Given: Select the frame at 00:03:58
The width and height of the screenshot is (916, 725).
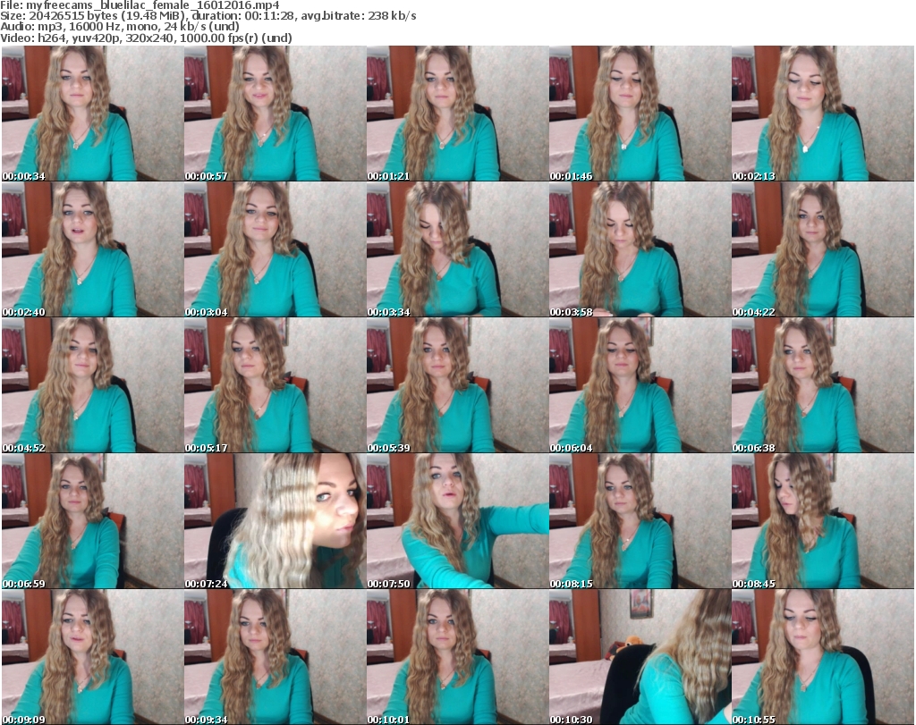Looking at the screenshot, I should [x=640, y=249].
